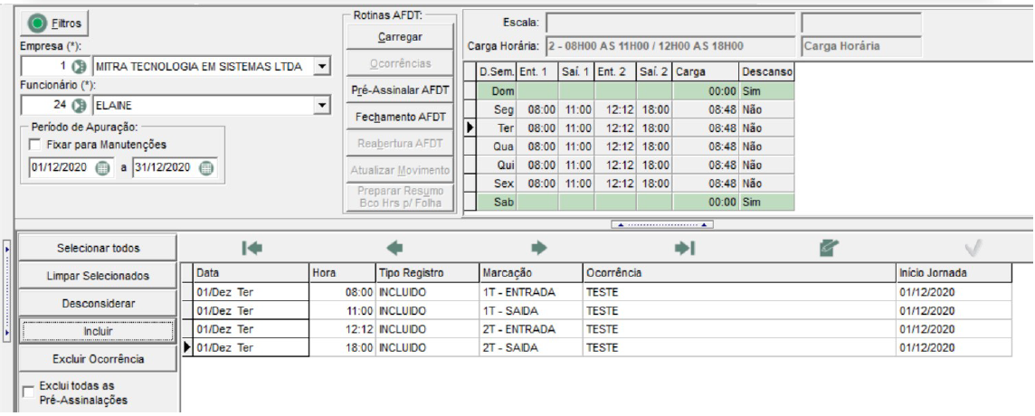Screen dimensions: 1035x416
Task: Click the Funcionário lookup icon beside code 24
Action: [x=80, y=105]
